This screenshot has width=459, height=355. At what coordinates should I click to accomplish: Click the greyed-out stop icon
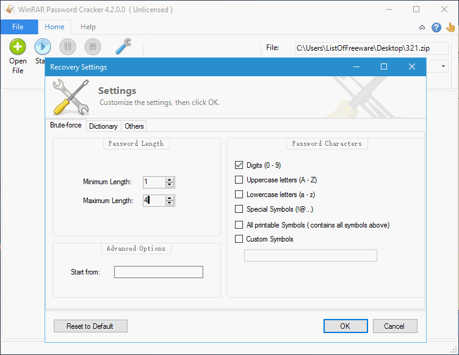click(x=93, y=46)
